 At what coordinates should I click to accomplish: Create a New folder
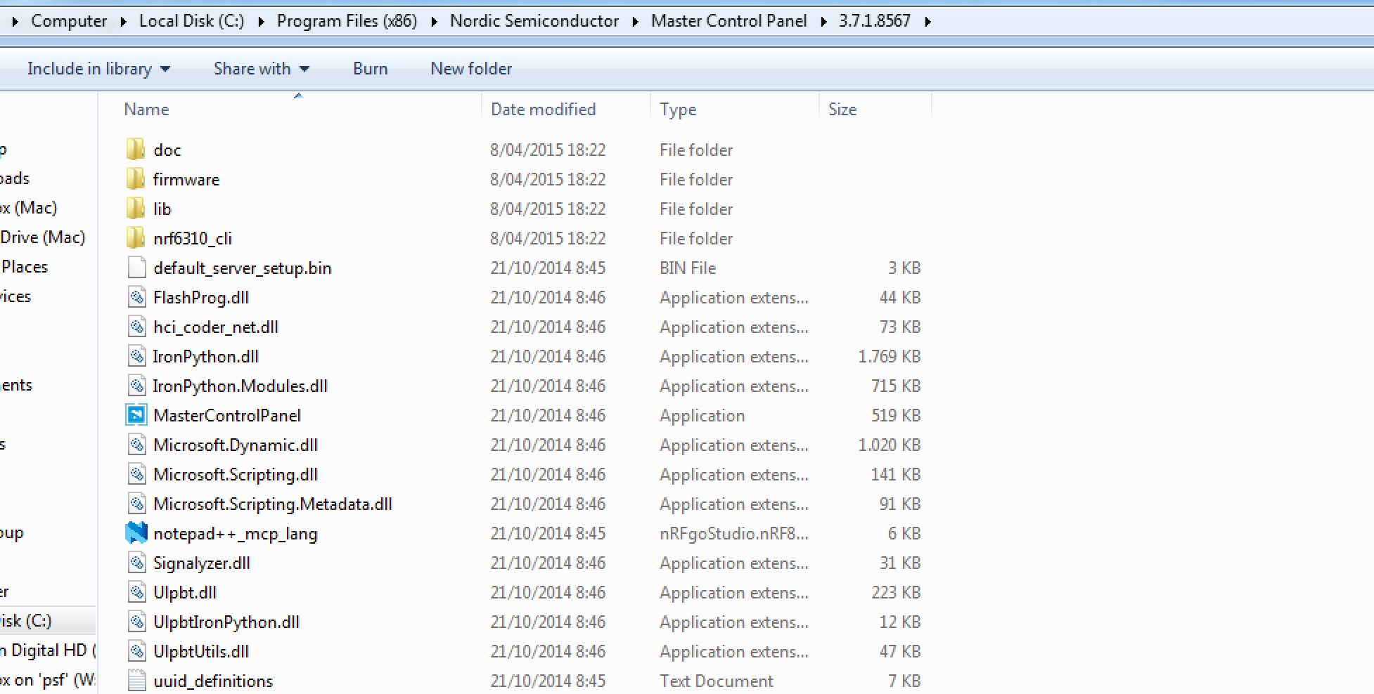471,69
